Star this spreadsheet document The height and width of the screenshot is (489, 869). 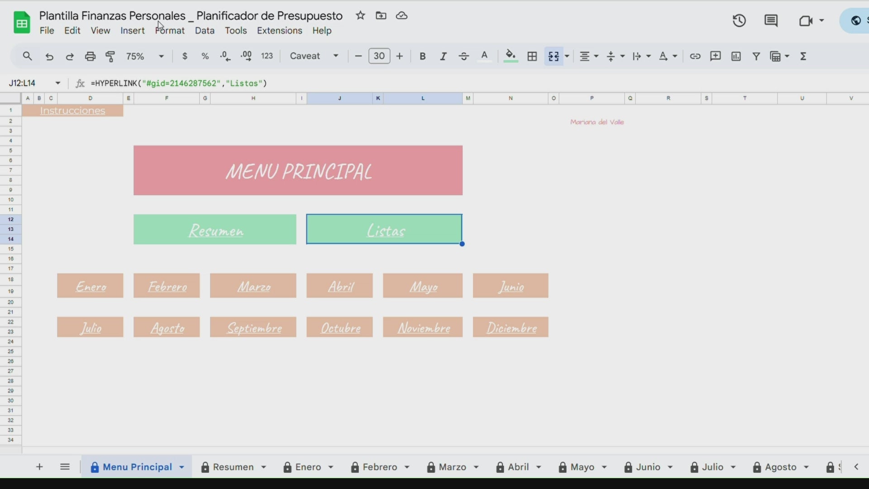pos(360,16)
